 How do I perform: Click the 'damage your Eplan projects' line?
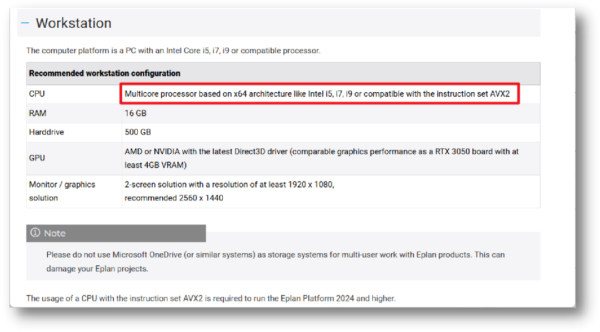(x=97, y=269)
